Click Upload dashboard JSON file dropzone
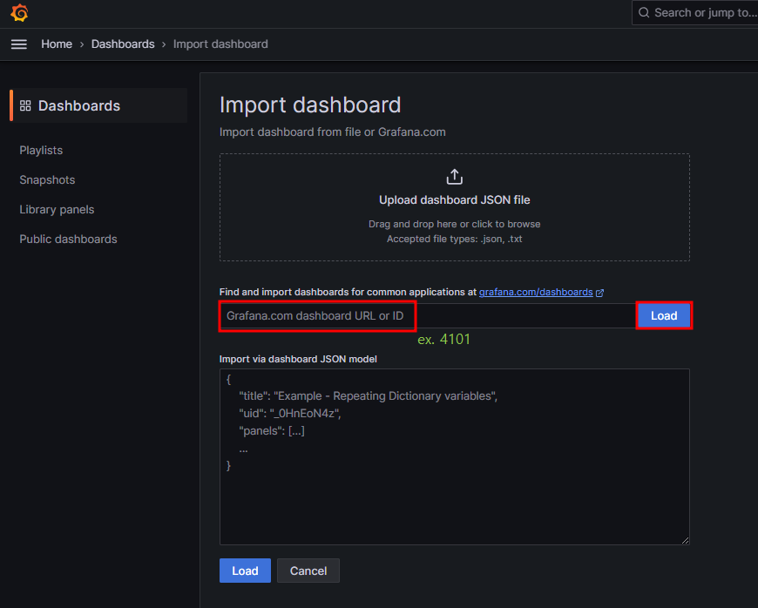 455,207
